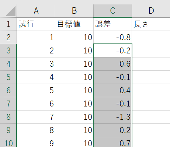Select column A header
170x147 pixels.
(36, 11)
